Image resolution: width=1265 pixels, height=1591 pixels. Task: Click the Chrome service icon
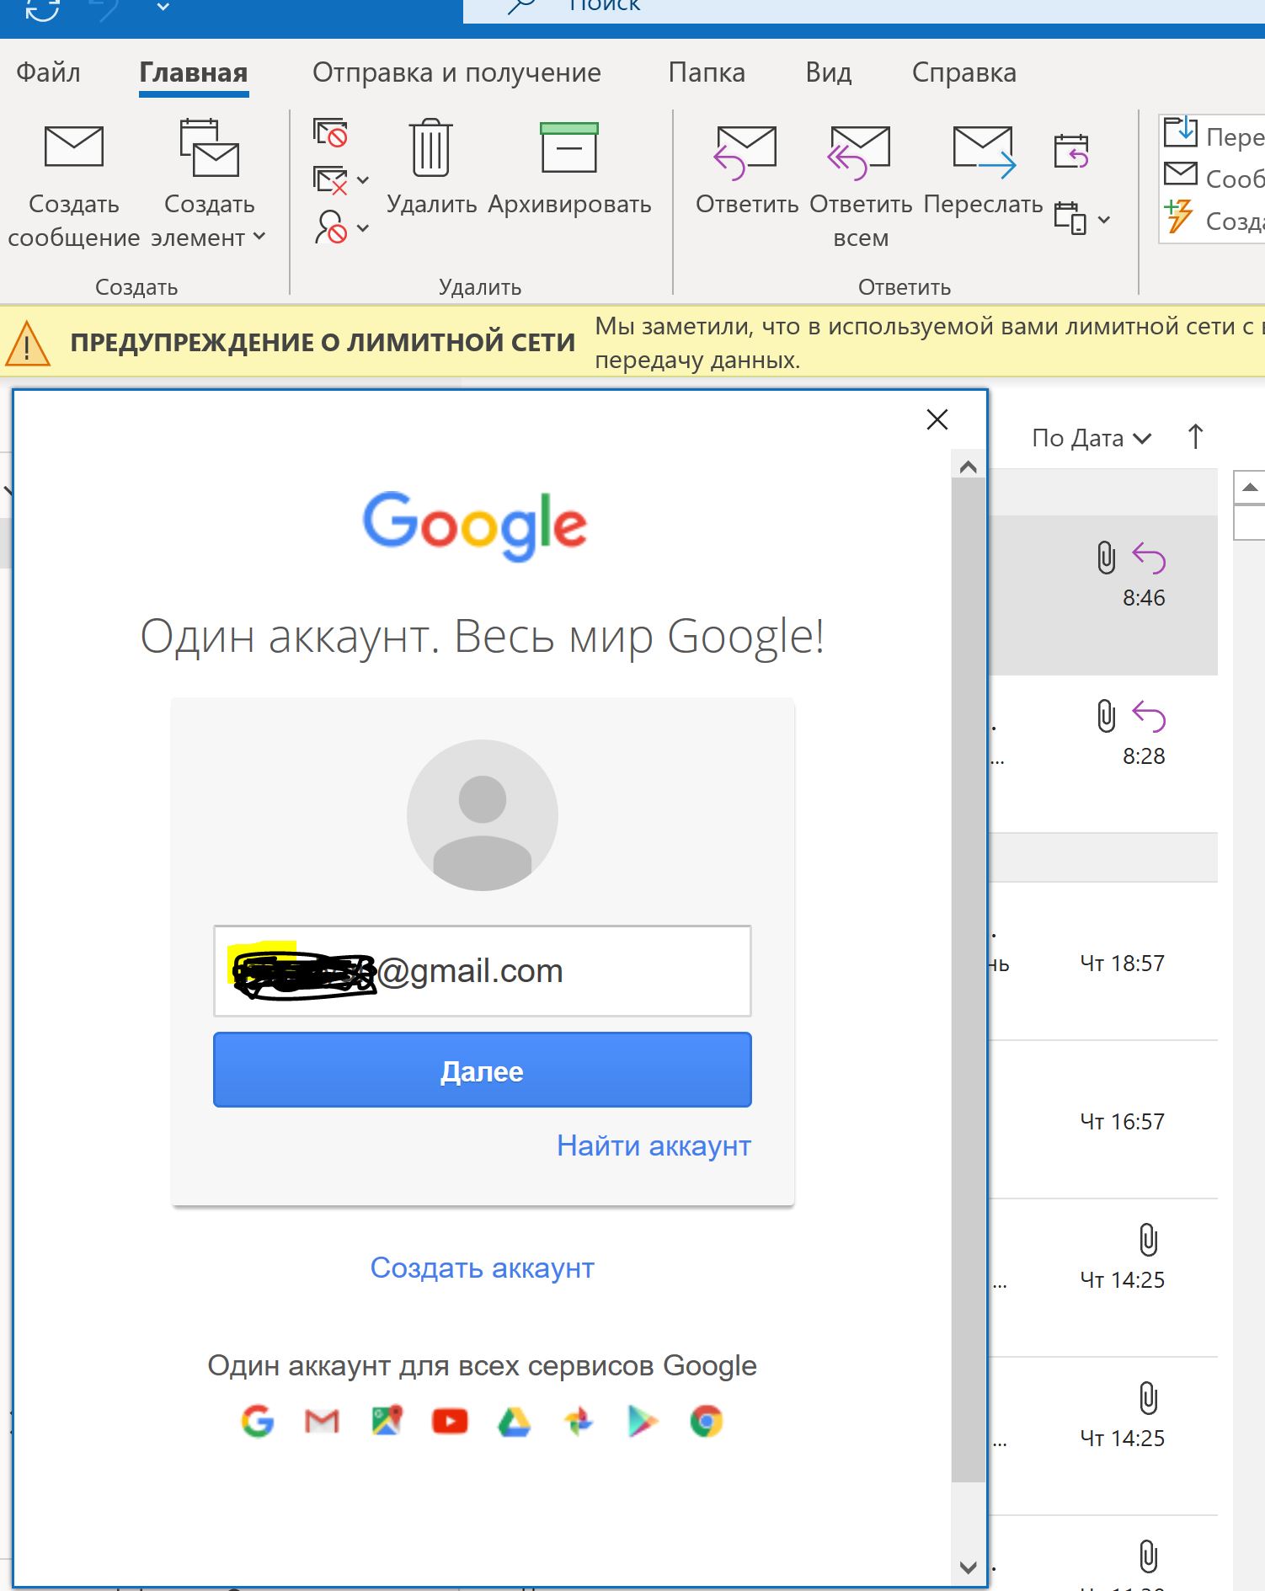707,1422
